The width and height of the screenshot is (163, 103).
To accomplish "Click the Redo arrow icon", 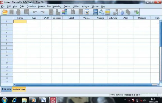I will (42, 12).
